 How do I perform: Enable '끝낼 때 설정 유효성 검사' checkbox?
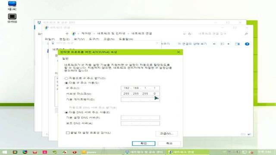(x=68, y=133)
